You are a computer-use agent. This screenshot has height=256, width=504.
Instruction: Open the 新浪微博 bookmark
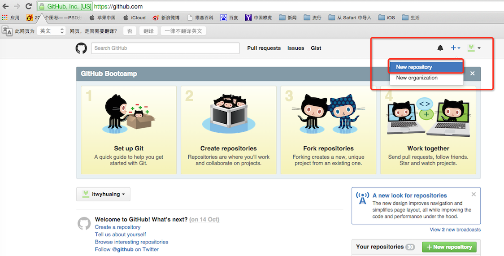(x=166, y=17)
